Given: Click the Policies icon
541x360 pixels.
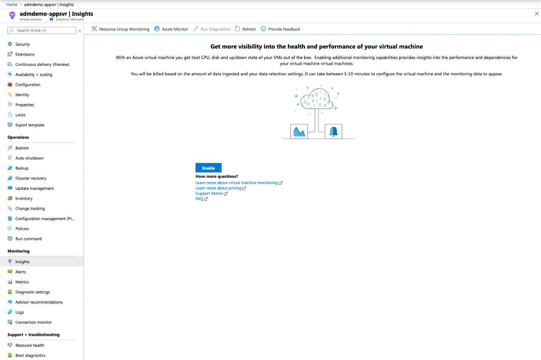Looking at the screenshot, I should [10, 228].
